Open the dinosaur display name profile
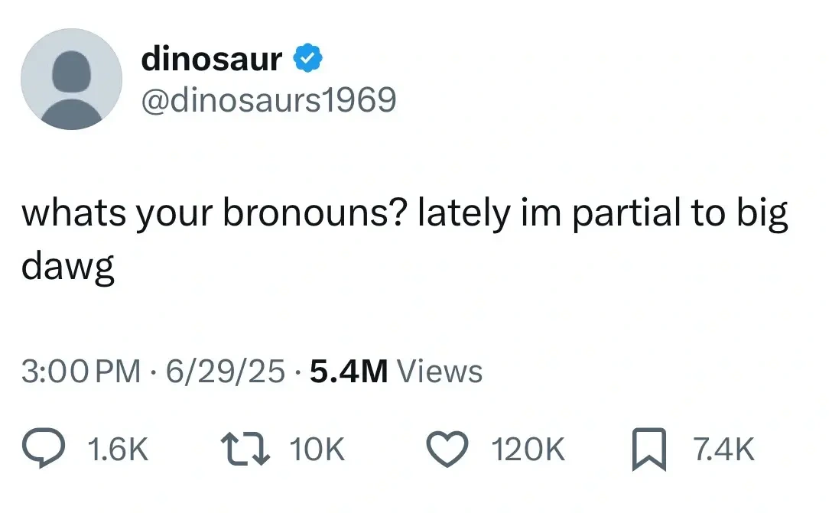Image resolution: width=832 pixels, height=513 pixels. coord(211,58)
